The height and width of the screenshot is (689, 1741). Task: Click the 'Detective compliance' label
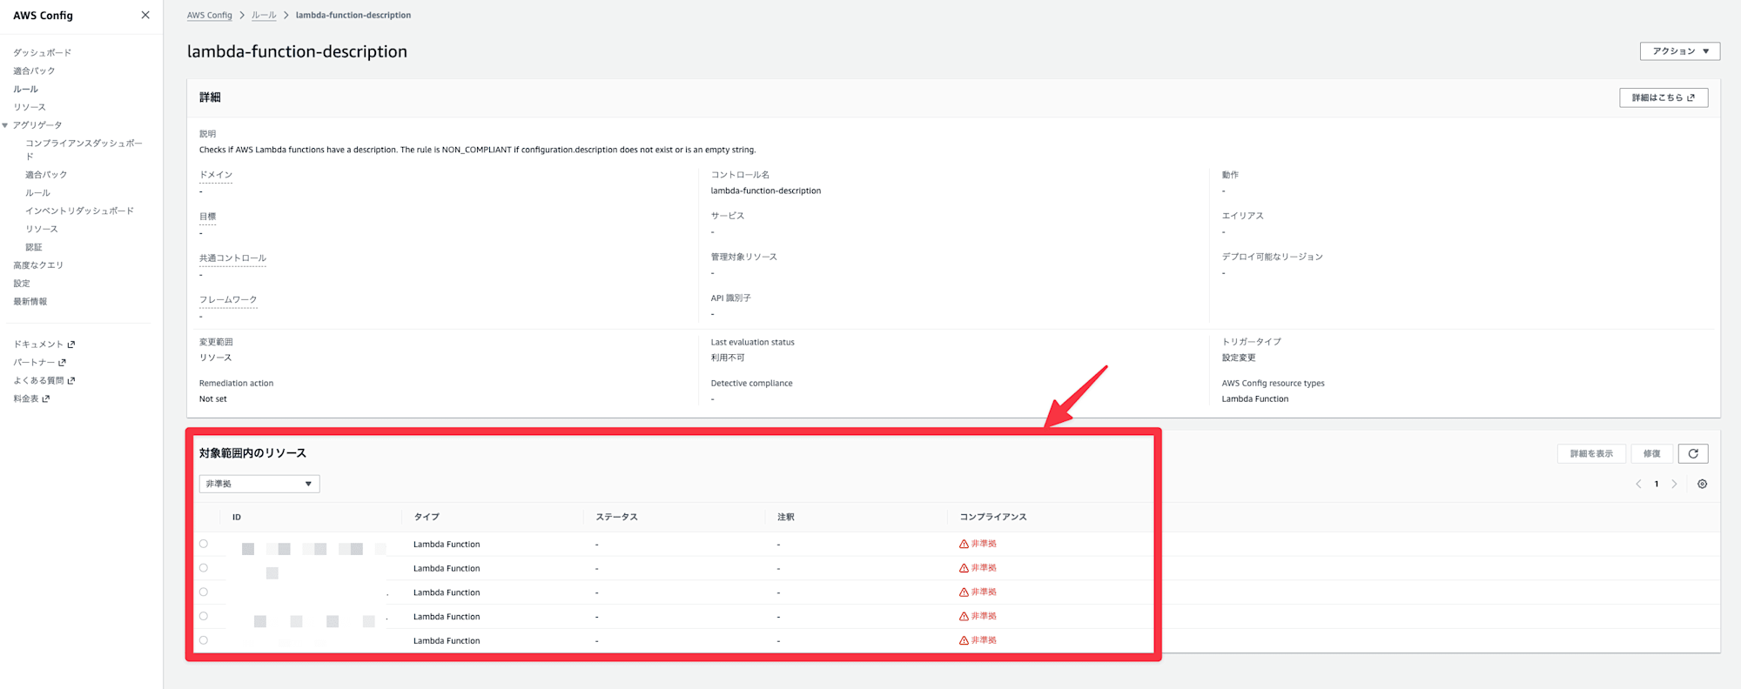(x=752, y=384)
